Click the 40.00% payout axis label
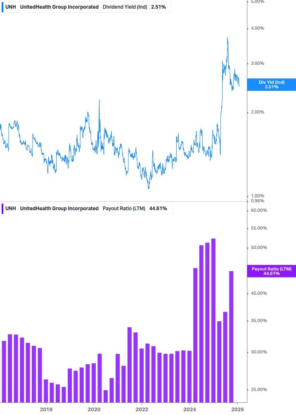Image resolution: width=296 pixels, height=415 pixels. pos(259,294)
